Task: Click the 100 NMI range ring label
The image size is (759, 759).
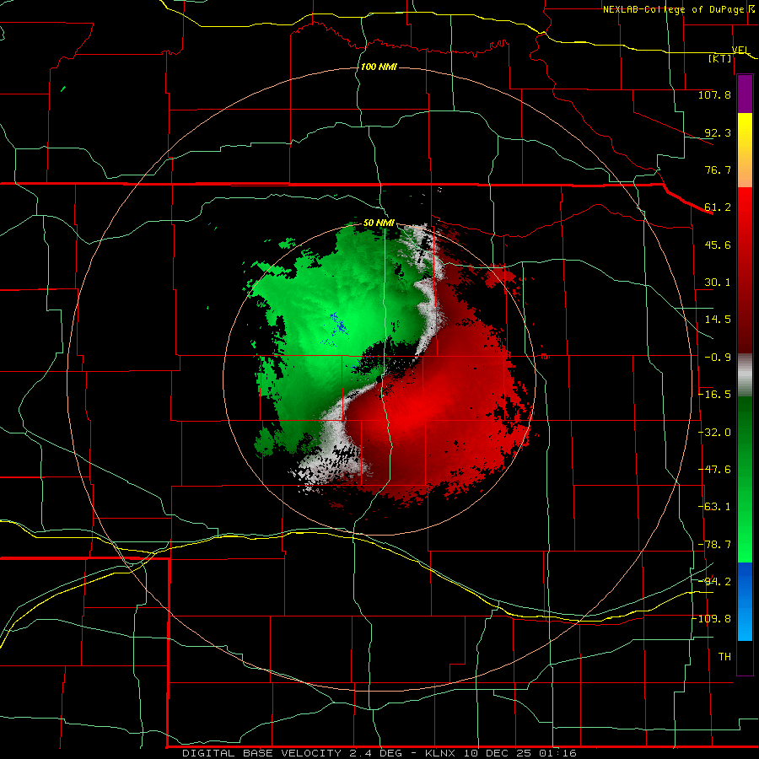Action: pos(379,67)
